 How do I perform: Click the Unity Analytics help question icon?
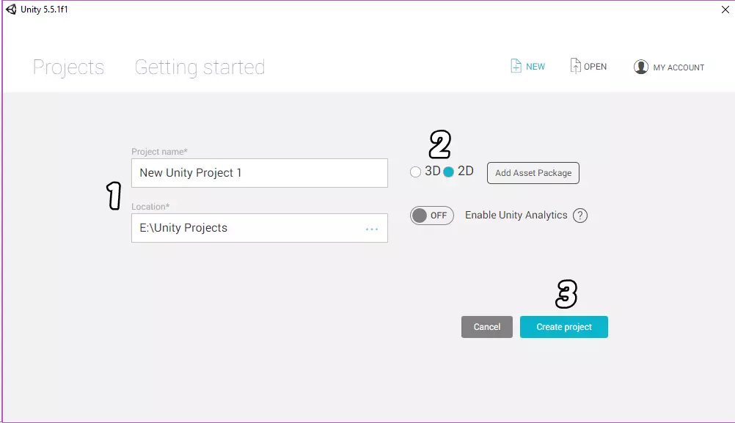click(x=580, y=216)
